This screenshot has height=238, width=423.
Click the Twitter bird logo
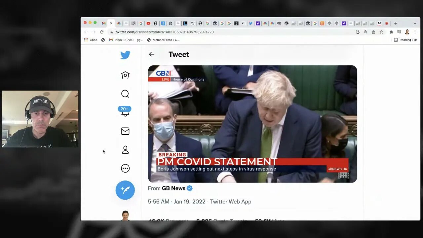(x=125, y=55)
